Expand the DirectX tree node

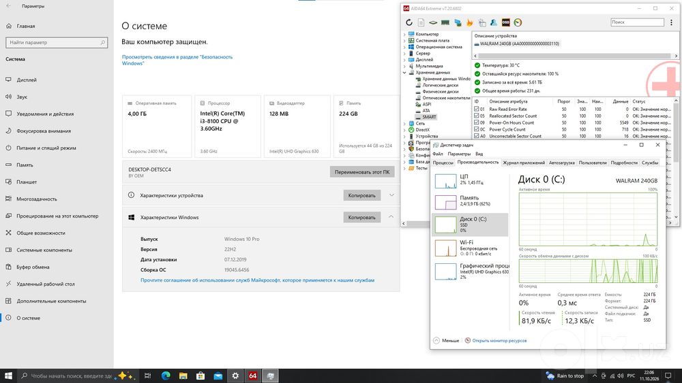404,130
